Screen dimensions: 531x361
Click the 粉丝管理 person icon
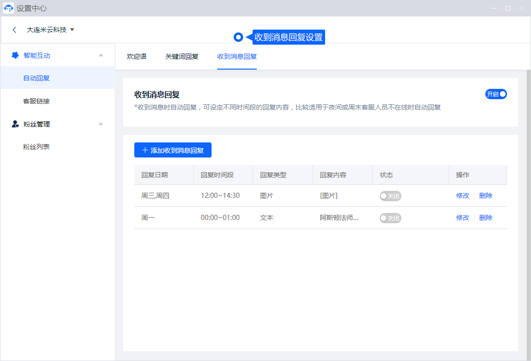[15, 124]
